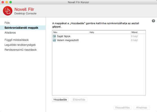
Task: Open the Általános settings section
Action: click(x=10, y=33)
